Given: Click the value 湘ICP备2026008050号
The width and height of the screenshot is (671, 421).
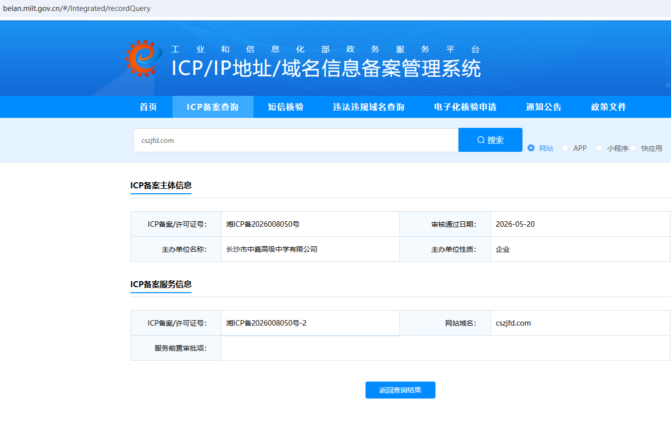Looking at the screenshot, I should pos(263,224).
